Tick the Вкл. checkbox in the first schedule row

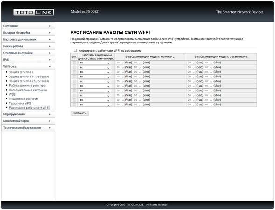[75, 63]
